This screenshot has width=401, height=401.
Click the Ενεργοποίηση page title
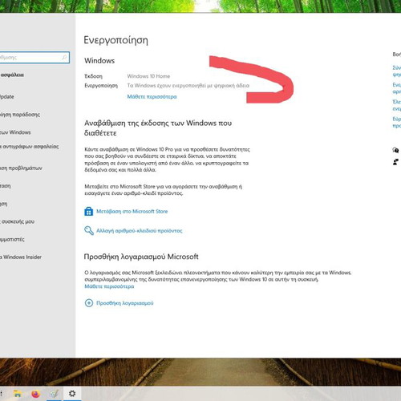[x=115, y=40]
